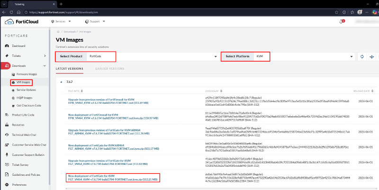Sort by File Info column
379x190 pixels.
[x=75, y=91]
